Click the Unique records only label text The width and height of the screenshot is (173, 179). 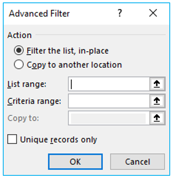coord(58,139)
